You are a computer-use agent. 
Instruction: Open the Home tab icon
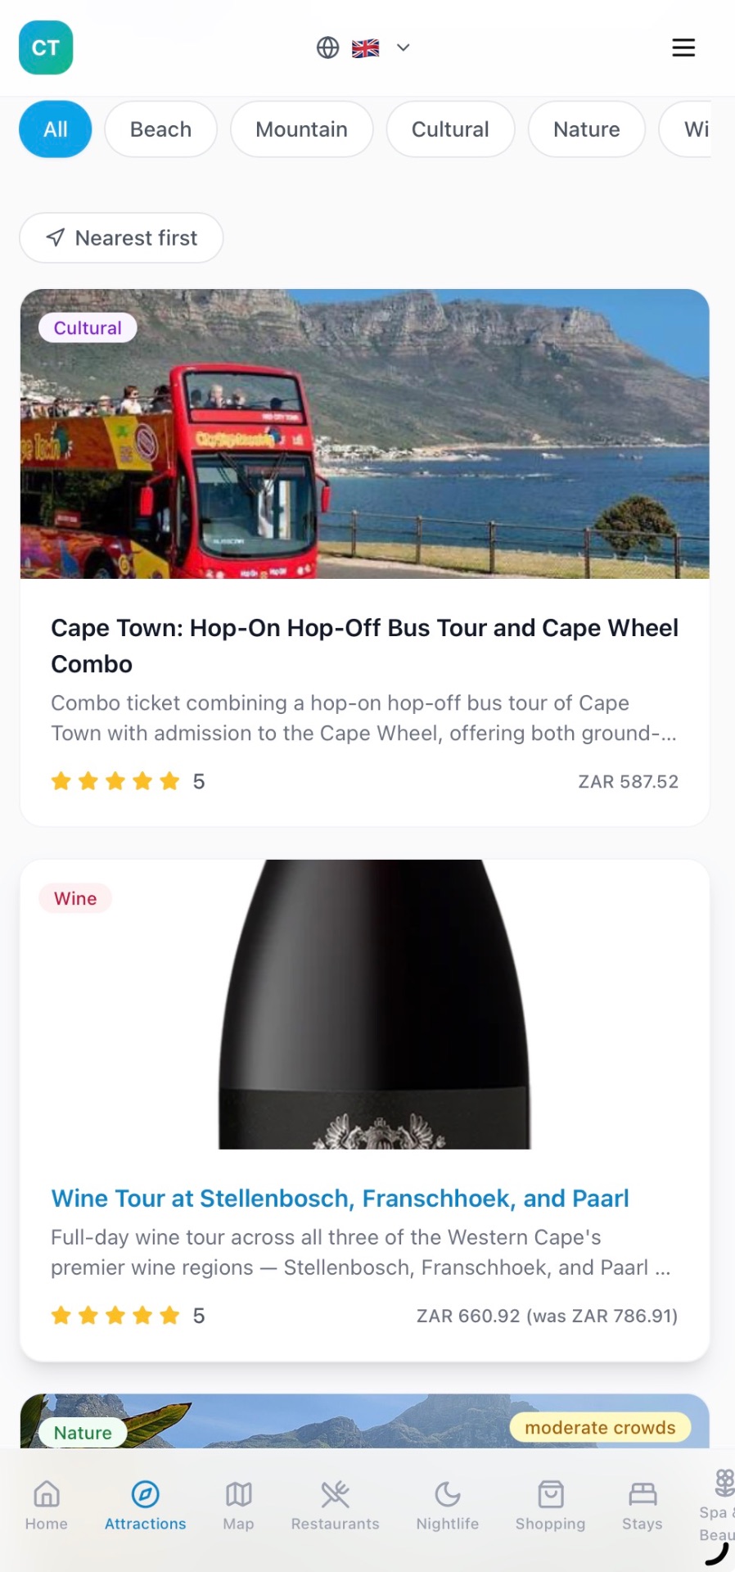47,1494
